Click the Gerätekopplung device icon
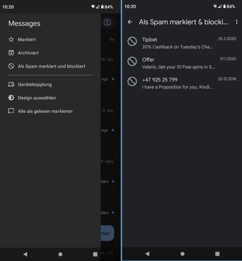The width and height of the screenshot is (242, 261). pyautogui.click(x=11, y=84)
